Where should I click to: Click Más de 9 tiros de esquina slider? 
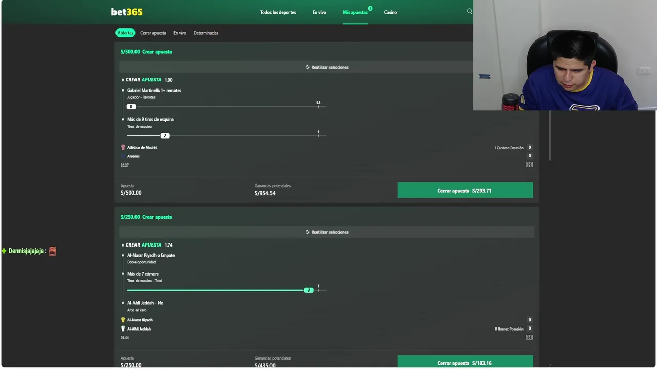point(226,135)
